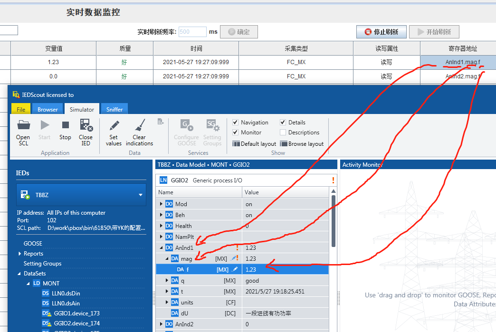Open the Sniffer tab
The image size is (496, 332).
[x=114, y=109]
